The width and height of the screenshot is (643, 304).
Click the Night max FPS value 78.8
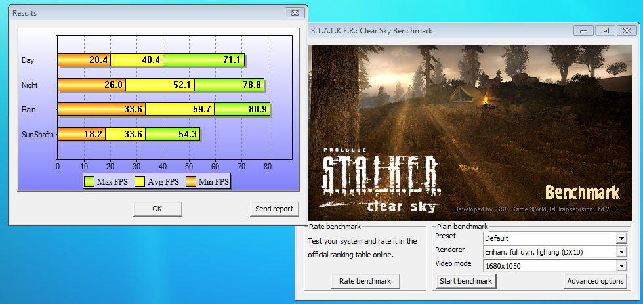pos(253,85)
